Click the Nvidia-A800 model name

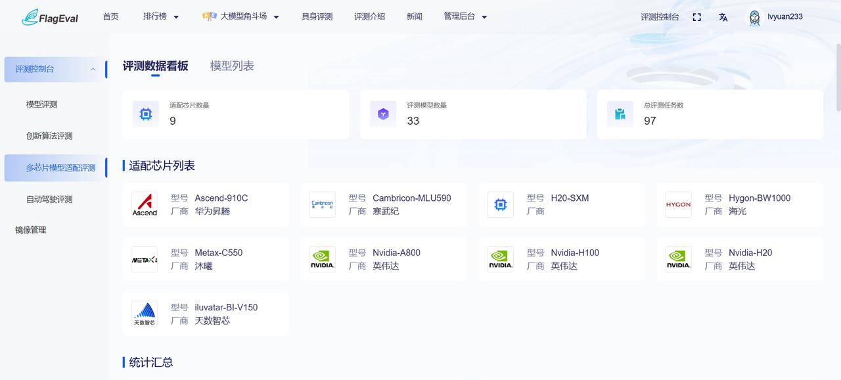click(396, 253)
